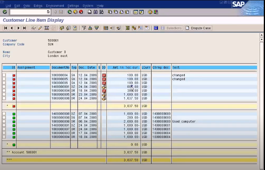
Task: Open the Extras menu
Action: click(38, 6)
